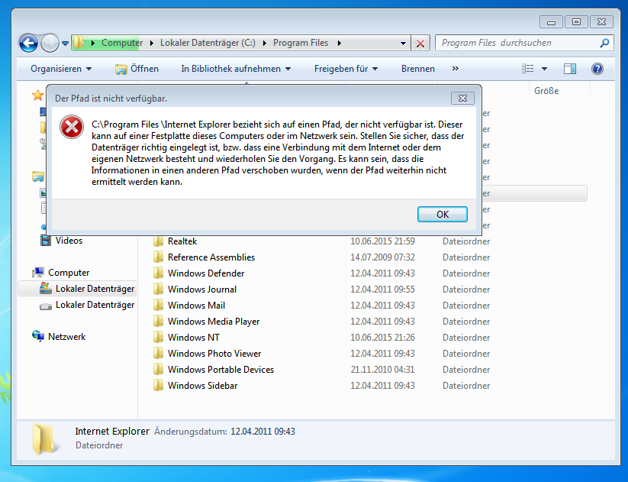The width and height of the screenshot is (628, 482).
Task: Open In Bibliothek aufnehmen menu
Action: click(x=236, y=69)
